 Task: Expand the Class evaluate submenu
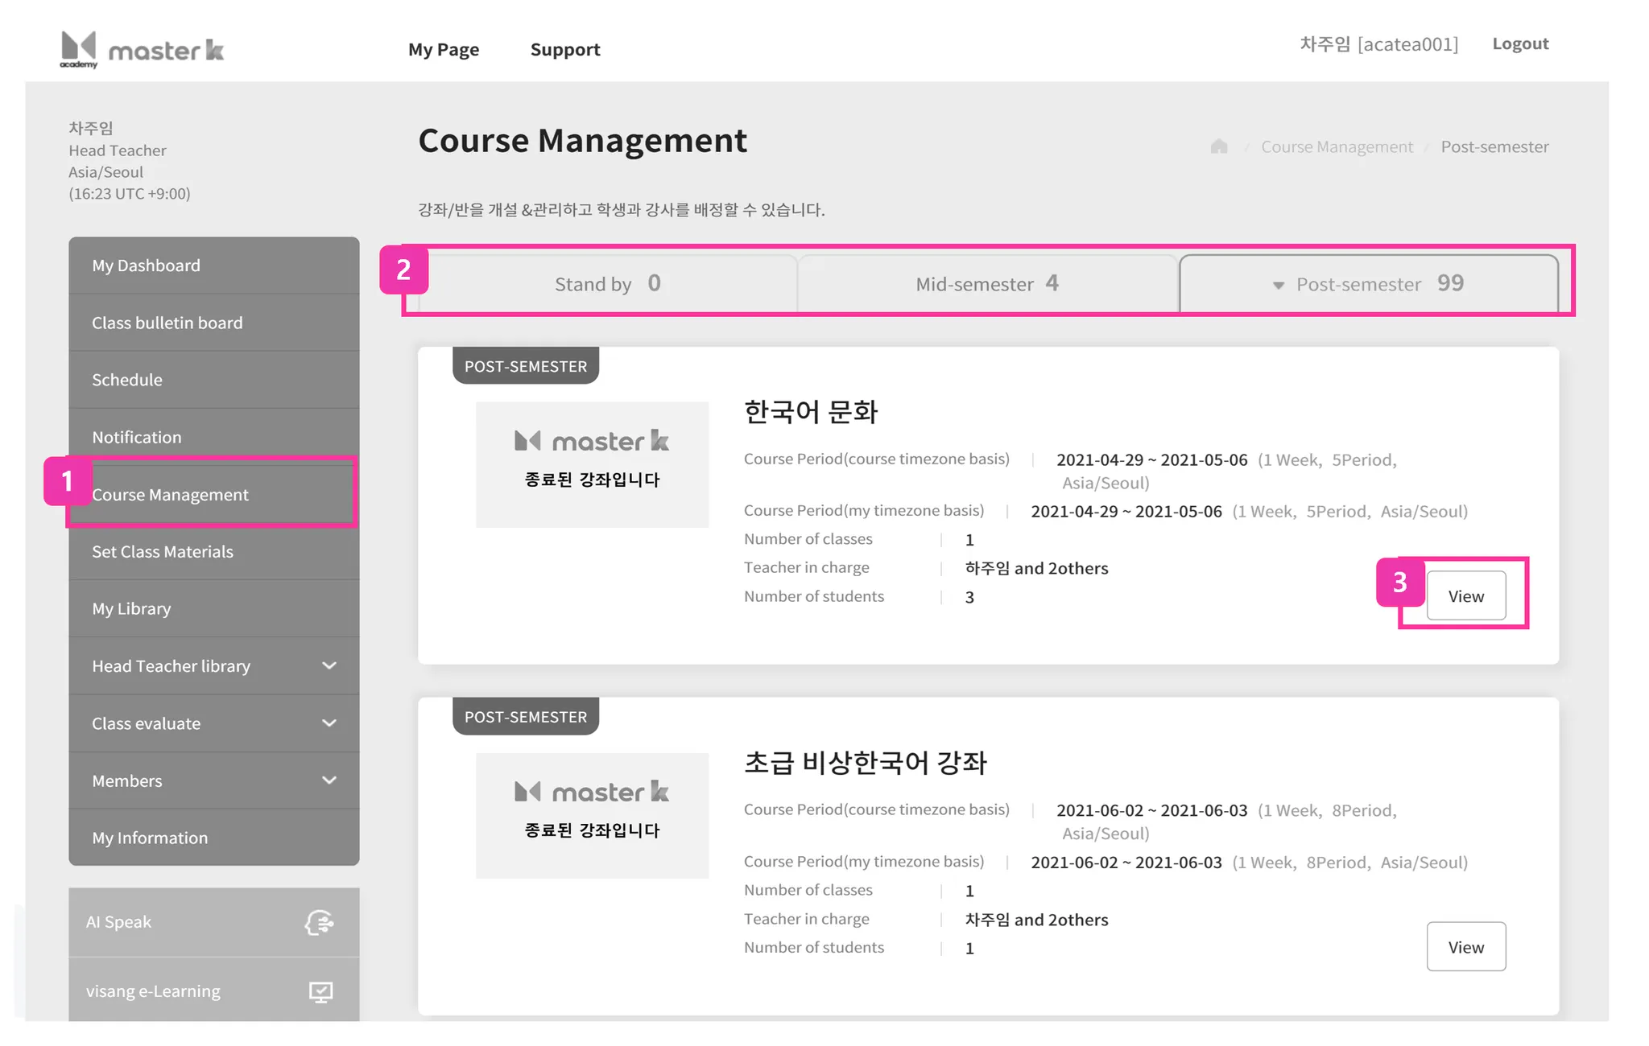click(329, 723)
